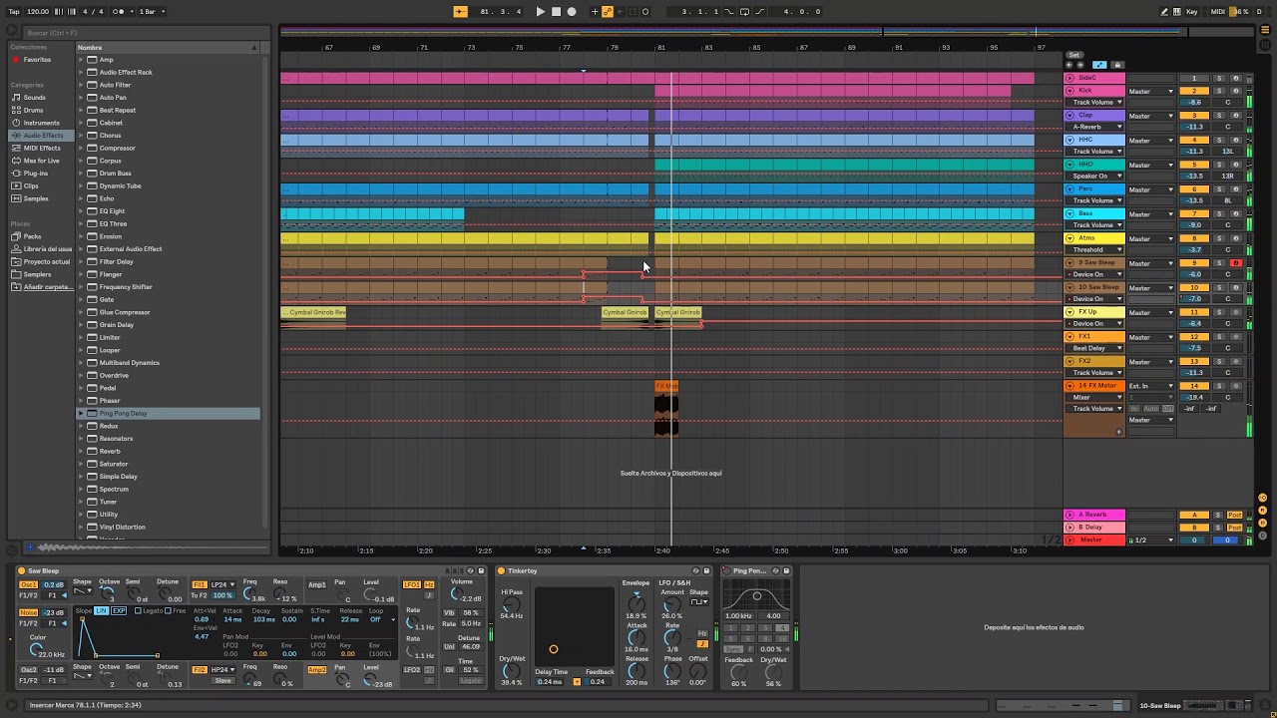Toggle the Key map mode button
The image size is (1277, 718).
pyautogui.click(x=1191, y=11)
